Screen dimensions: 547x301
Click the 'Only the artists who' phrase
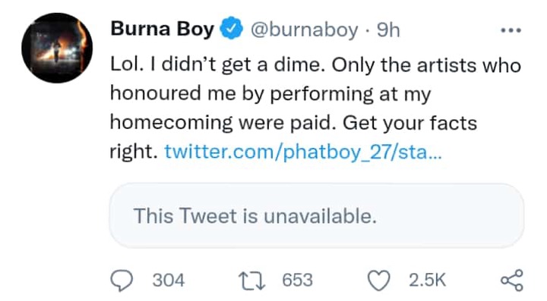[x=426, y=65]
